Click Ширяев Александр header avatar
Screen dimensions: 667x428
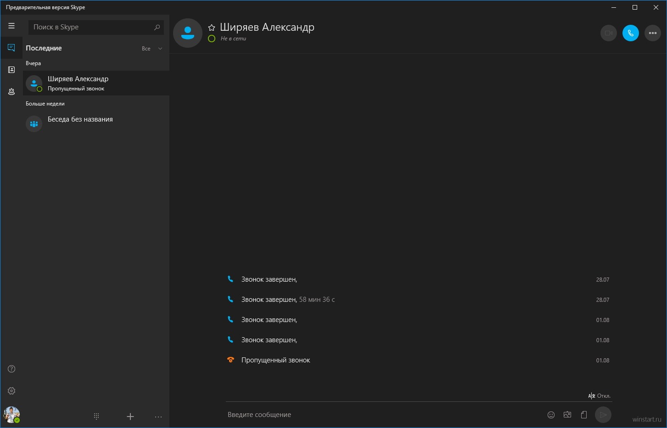188,33
